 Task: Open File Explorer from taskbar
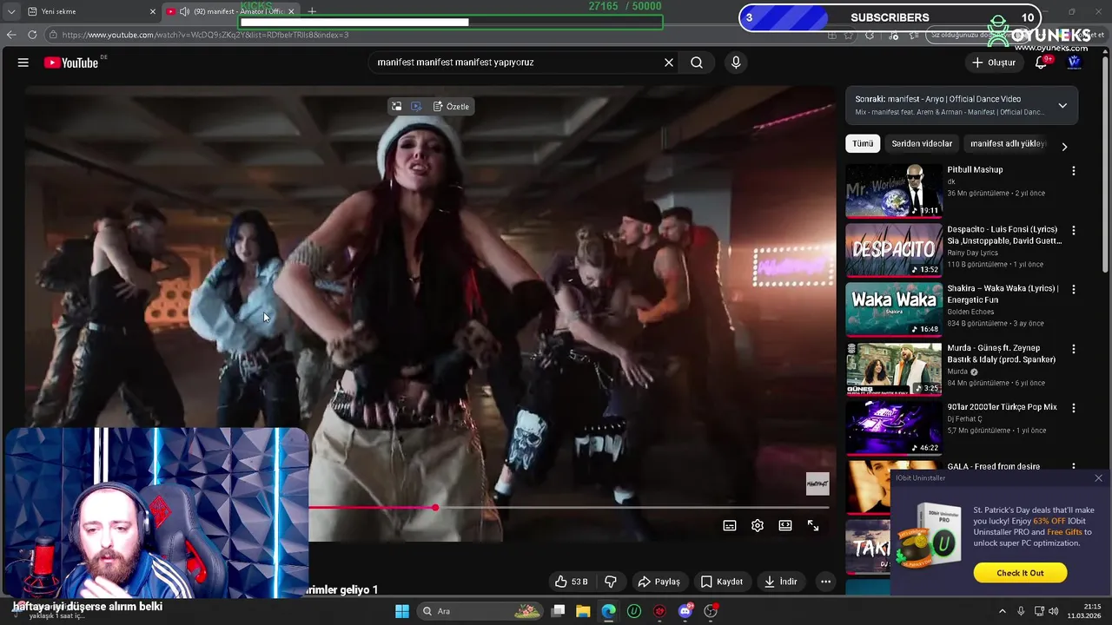coord(583,611)
